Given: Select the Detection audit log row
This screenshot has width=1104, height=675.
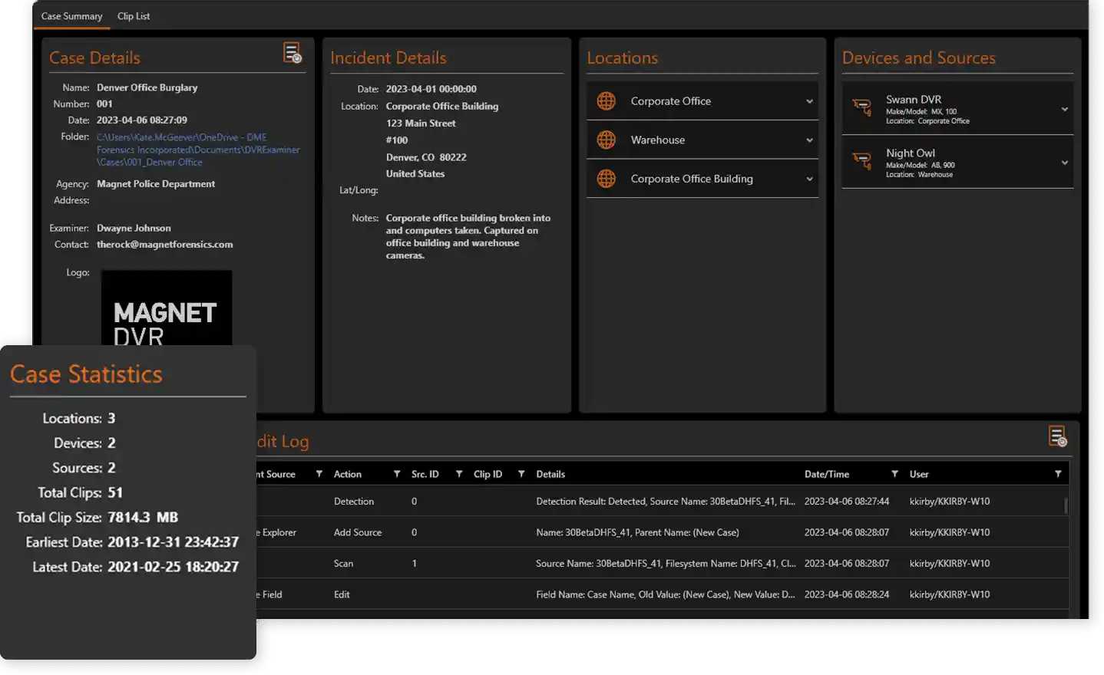Looking at the screenshot, I should (x=662, y=501).
